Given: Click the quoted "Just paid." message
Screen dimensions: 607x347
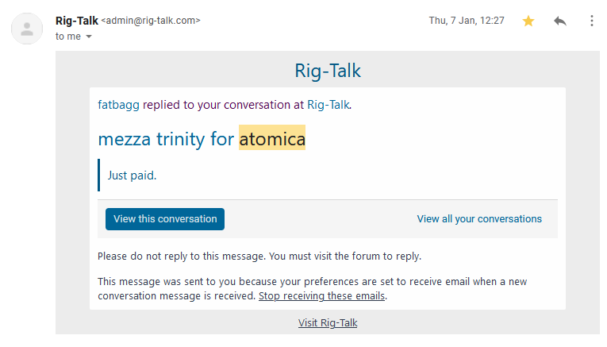Looking at the screenshot, I should 132,175.
